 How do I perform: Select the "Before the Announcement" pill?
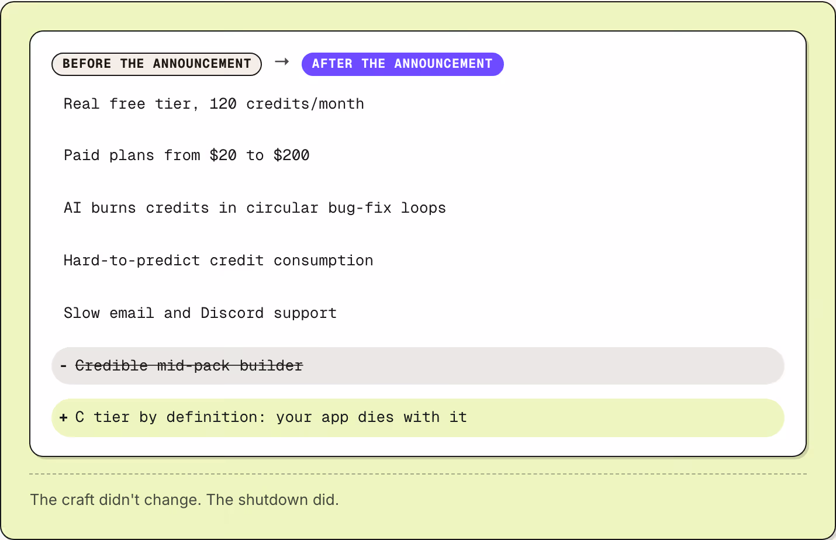click(x=157, y=64)
